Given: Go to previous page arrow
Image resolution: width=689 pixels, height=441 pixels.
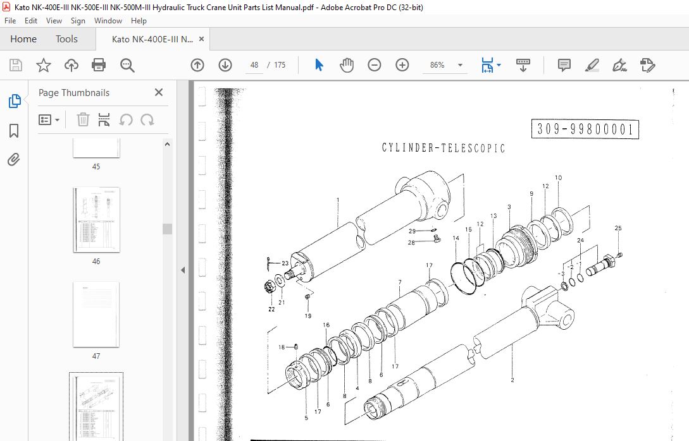Looking at the screenshot, I should [197, 65].
